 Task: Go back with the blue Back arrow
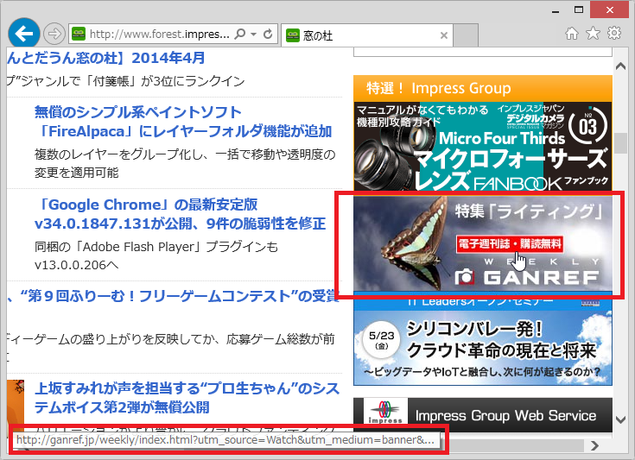click(24, 34)
